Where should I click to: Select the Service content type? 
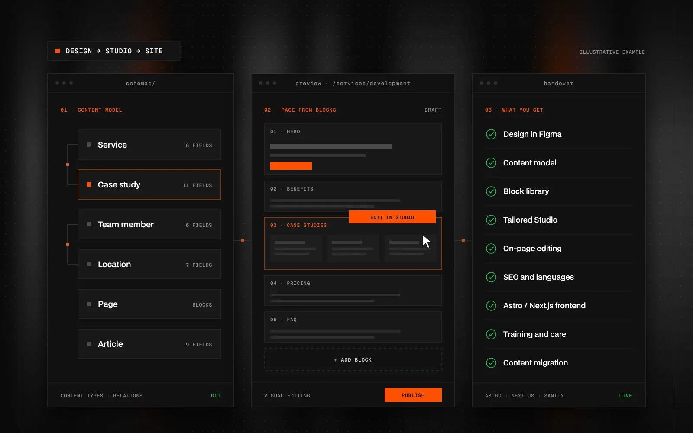click(149, 145)
